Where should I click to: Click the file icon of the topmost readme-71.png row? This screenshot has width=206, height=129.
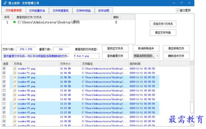pos(15,68)
